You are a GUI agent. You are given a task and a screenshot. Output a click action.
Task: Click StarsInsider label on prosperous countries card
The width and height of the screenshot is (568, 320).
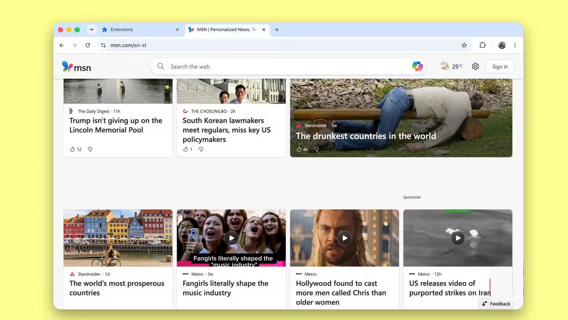[x=89, y=274]
